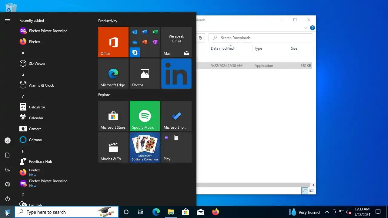Image resolution: width=388 pixels, height=218 pixels.
Task: Switch Explorer to details view icon
Action: 305,191
